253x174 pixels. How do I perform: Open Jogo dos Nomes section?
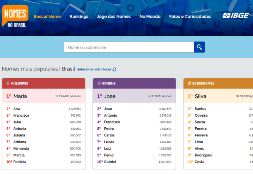tap(113, 17)
